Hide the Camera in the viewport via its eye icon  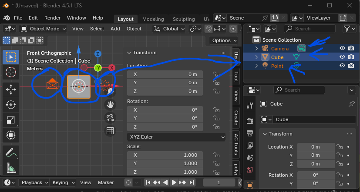pos(342,48)
